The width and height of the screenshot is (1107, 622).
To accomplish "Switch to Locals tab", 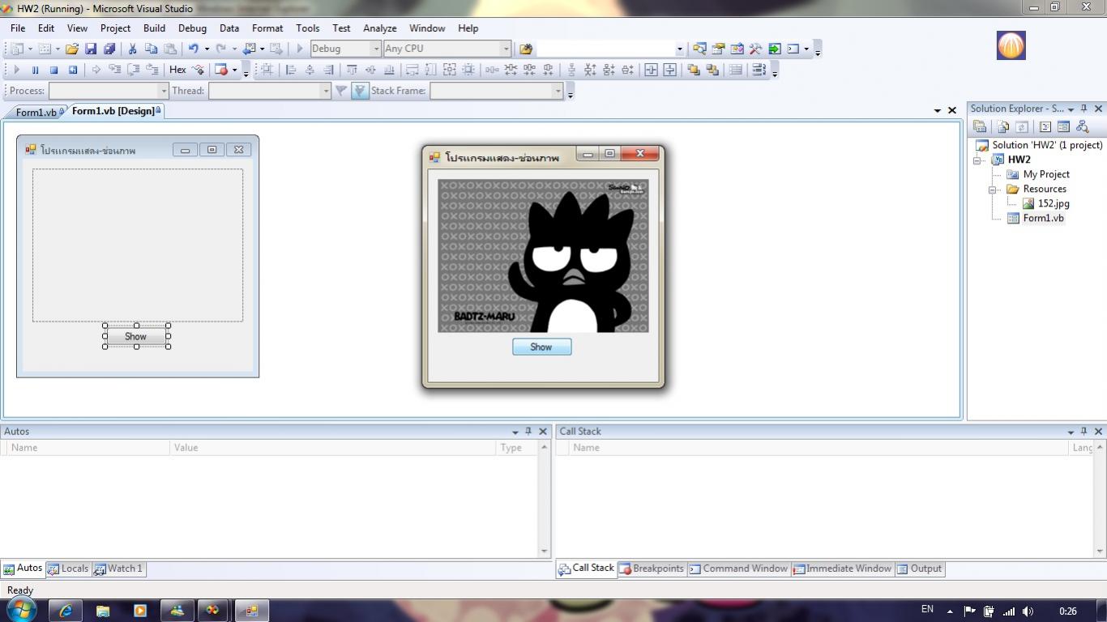I will pyautogui.click(x=68, y=569).
